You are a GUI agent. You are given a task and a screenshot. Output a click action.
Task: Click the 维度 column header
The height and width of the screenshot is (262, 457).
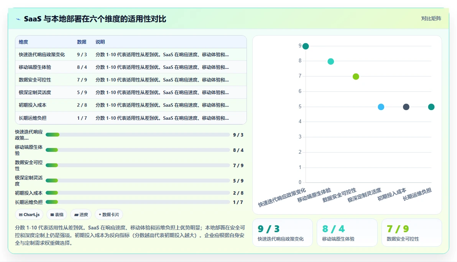coord(23,42)
